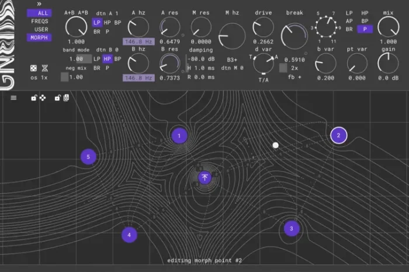The height and width of the screenshot is (272, 409).
Task: Select HP in the filter A row
Action: click(107, 23)
